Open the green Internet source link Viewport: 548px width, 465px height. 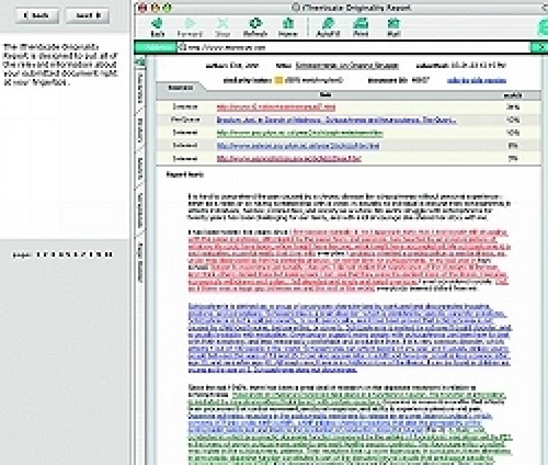(x=300, y=133)
